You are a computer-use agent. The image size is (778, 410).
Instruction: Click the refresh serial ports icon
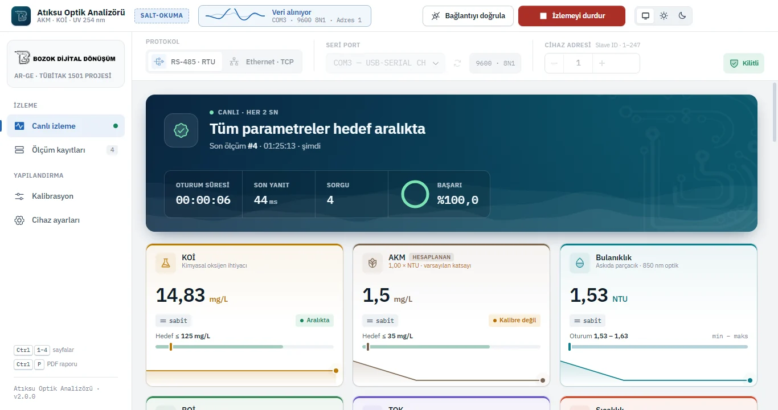tap(457, 63)
